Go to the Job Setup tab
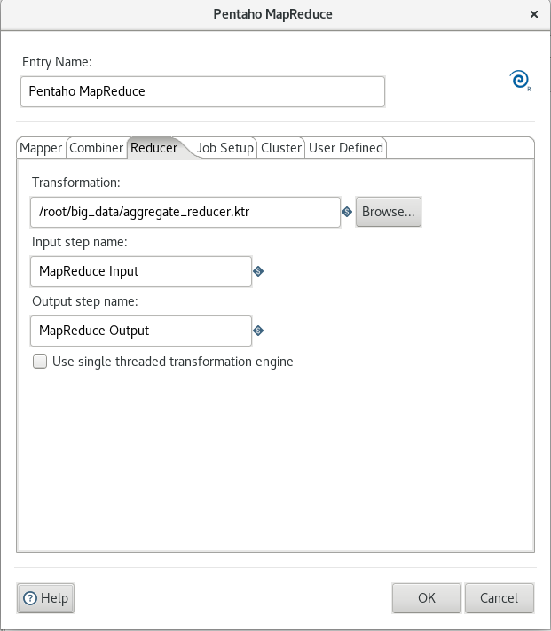 click(224, 148)
